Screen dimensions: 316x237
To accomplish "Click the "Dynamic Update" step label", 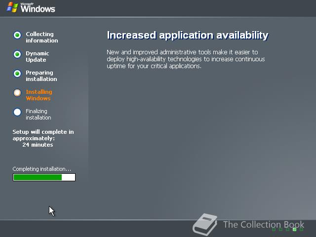I will pyautogui.click(x=38, y=57).
